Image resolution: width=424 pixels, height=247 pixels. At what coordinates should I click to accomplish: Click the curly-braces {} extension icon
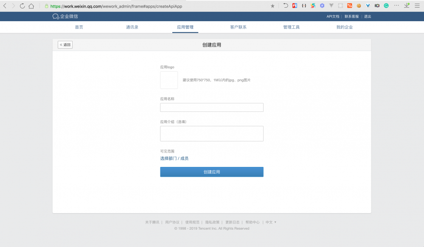304,6
